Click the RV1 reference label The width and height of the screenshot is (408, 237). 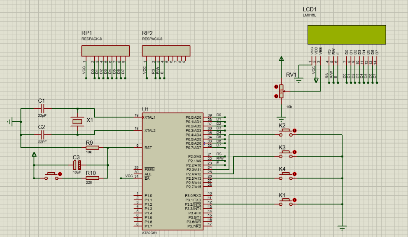[x=291, y=75]
